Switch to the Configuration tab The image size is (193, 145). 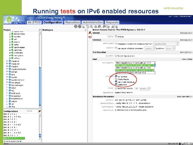(53, 22)
